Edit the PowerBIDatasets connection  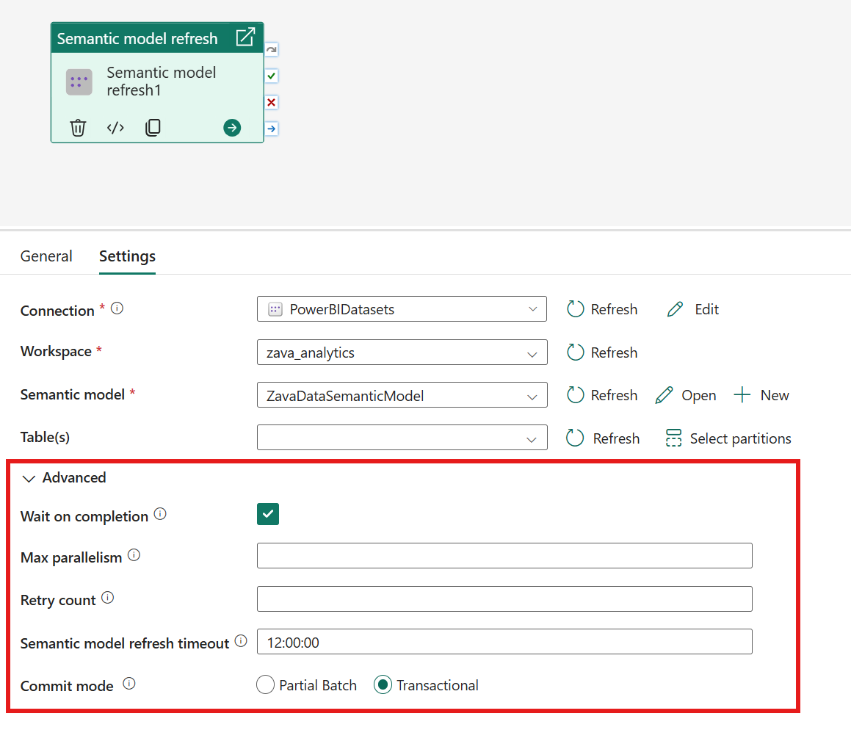tap(692, 309)
